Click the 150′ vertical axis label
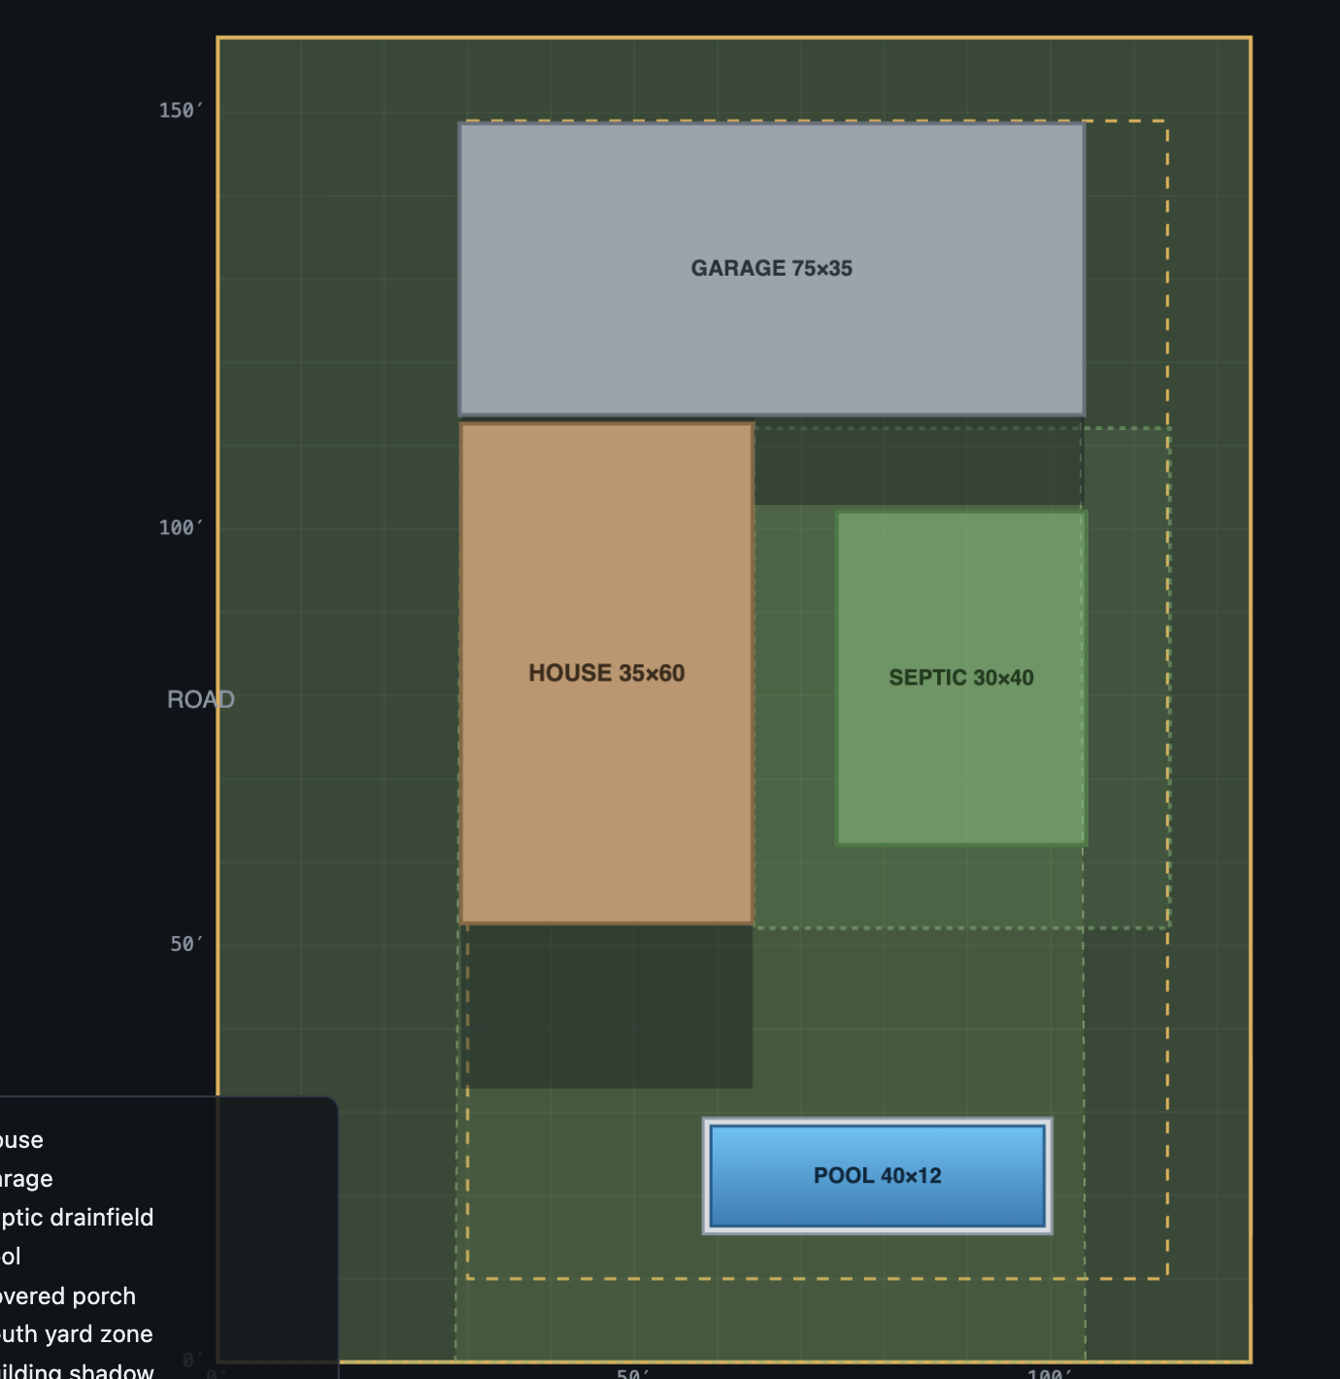Screen dimensions: 1340x1379 pos(181,111)
